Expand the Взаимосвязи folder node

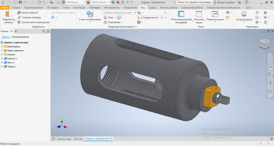coord(2,47)
